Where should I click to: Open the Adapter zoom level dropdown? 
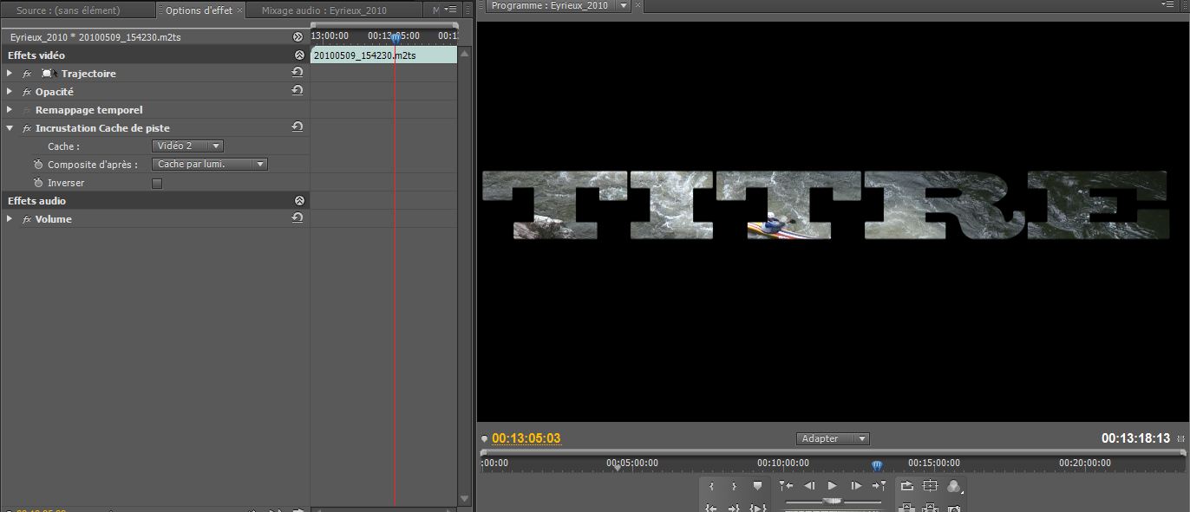click(x=833, y=438)
